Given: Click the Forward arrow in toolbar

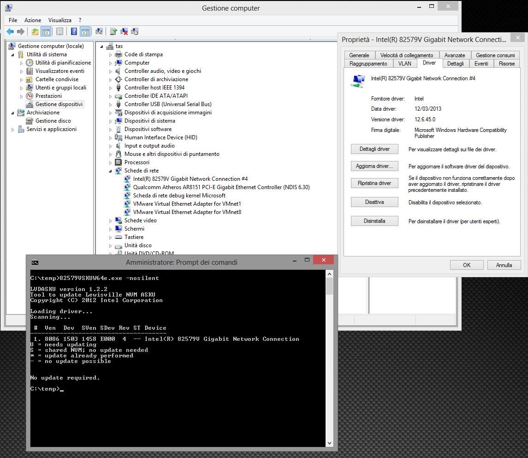Looking at the screenshot, I should coord(21,32).
